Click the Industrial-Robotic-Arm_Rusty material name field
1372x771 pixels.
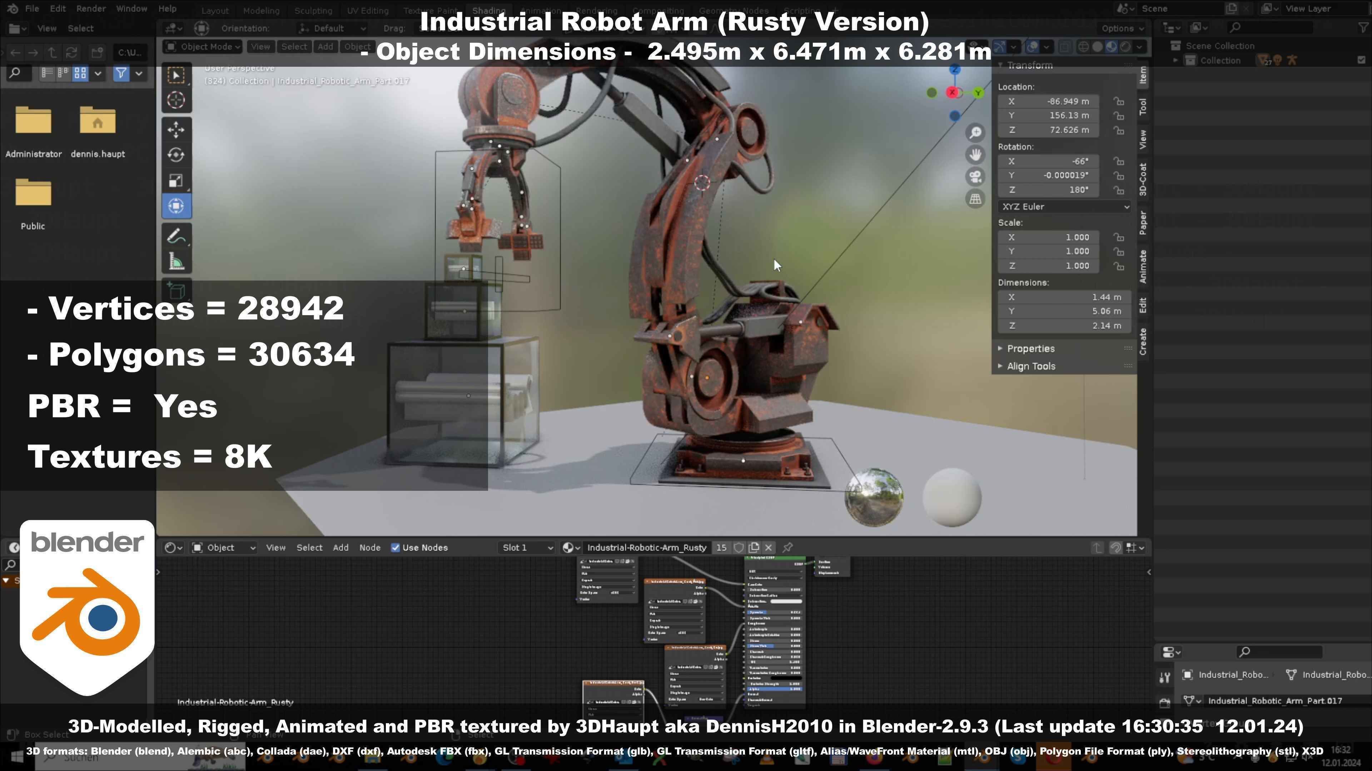point(647,548)
